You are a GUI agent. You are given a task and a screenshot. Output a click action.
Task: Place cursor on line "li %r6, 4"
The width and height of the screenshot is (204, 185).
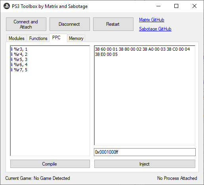(x=19, y=65)
